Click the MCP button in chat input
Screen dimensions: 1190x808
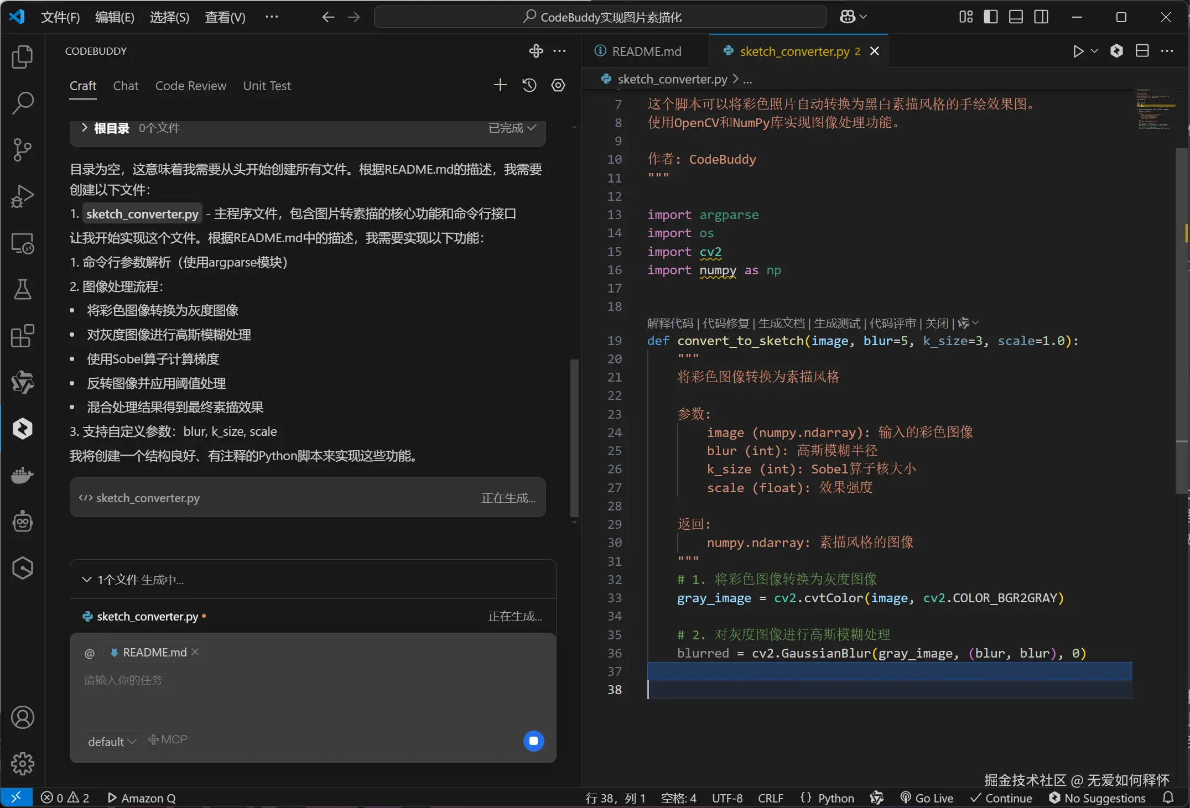point(168,739)
